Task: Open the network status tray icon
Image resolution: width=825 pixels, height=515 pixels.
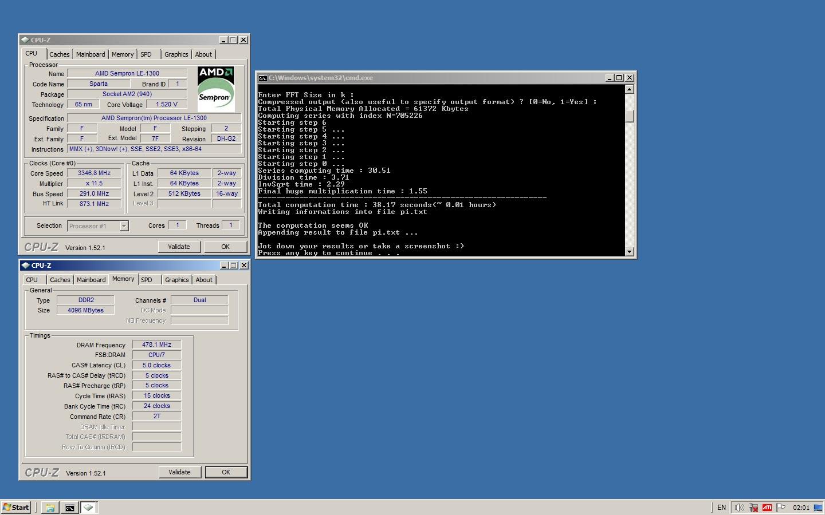Action: (753, 508)
